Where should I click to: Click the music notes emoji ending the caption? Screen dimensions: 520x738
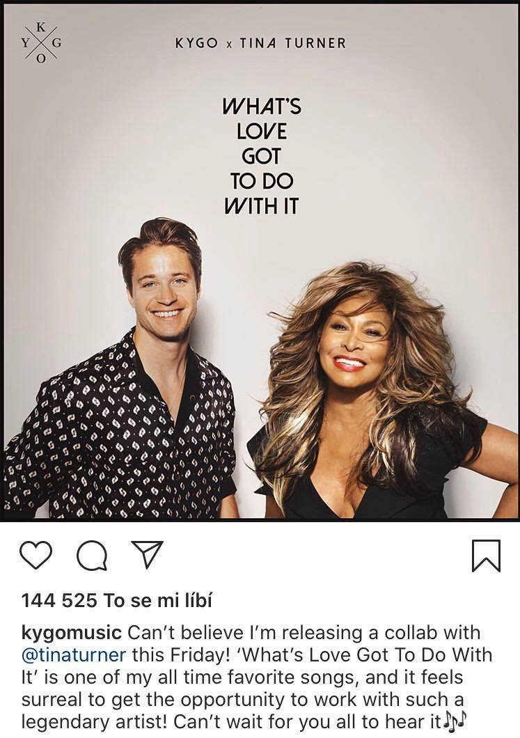[455, 721]
